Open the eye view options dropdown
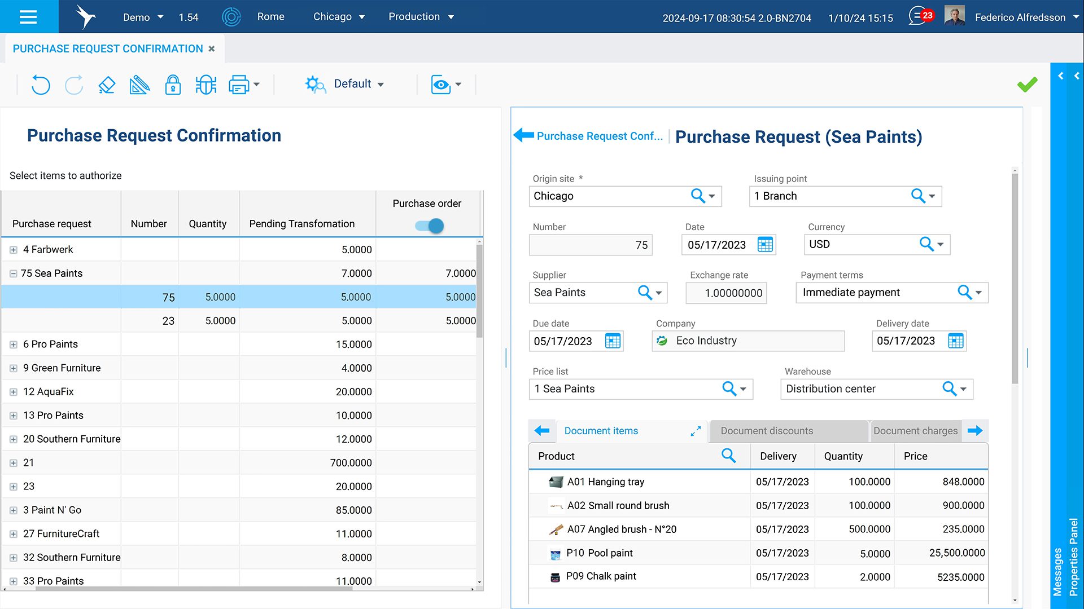The image size is (1084, 609). [446, 85]
